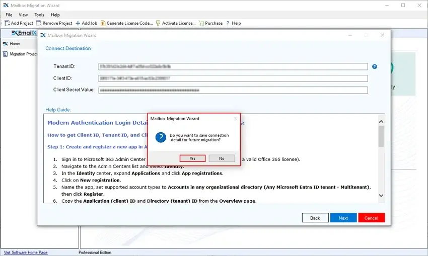Click the blue question icon in the prompt
Image resolution: width=428 pixels, height=256 pixels.
161,137
